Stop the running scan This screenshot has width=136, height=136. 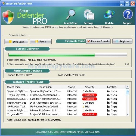point(16,42)
